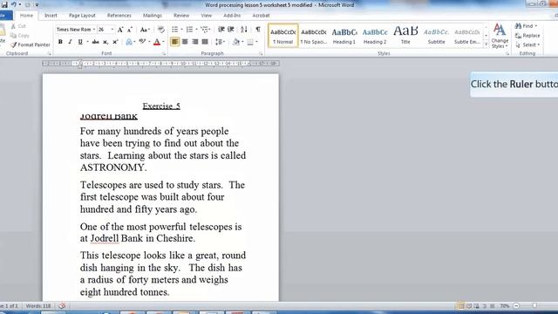
Task: Click the zoom slider handle
Action: coord(534,306)
